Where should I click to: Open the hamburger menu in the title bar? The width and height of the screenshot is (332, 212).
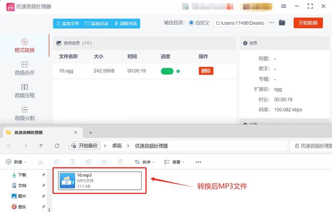284,6
